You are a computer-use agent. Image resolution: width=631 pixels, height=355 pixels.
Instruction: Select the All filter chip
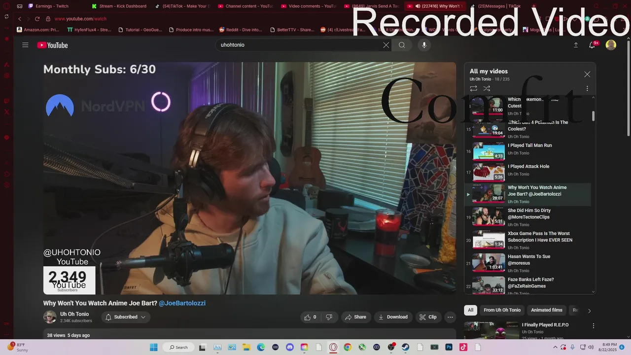click(471, 310)
